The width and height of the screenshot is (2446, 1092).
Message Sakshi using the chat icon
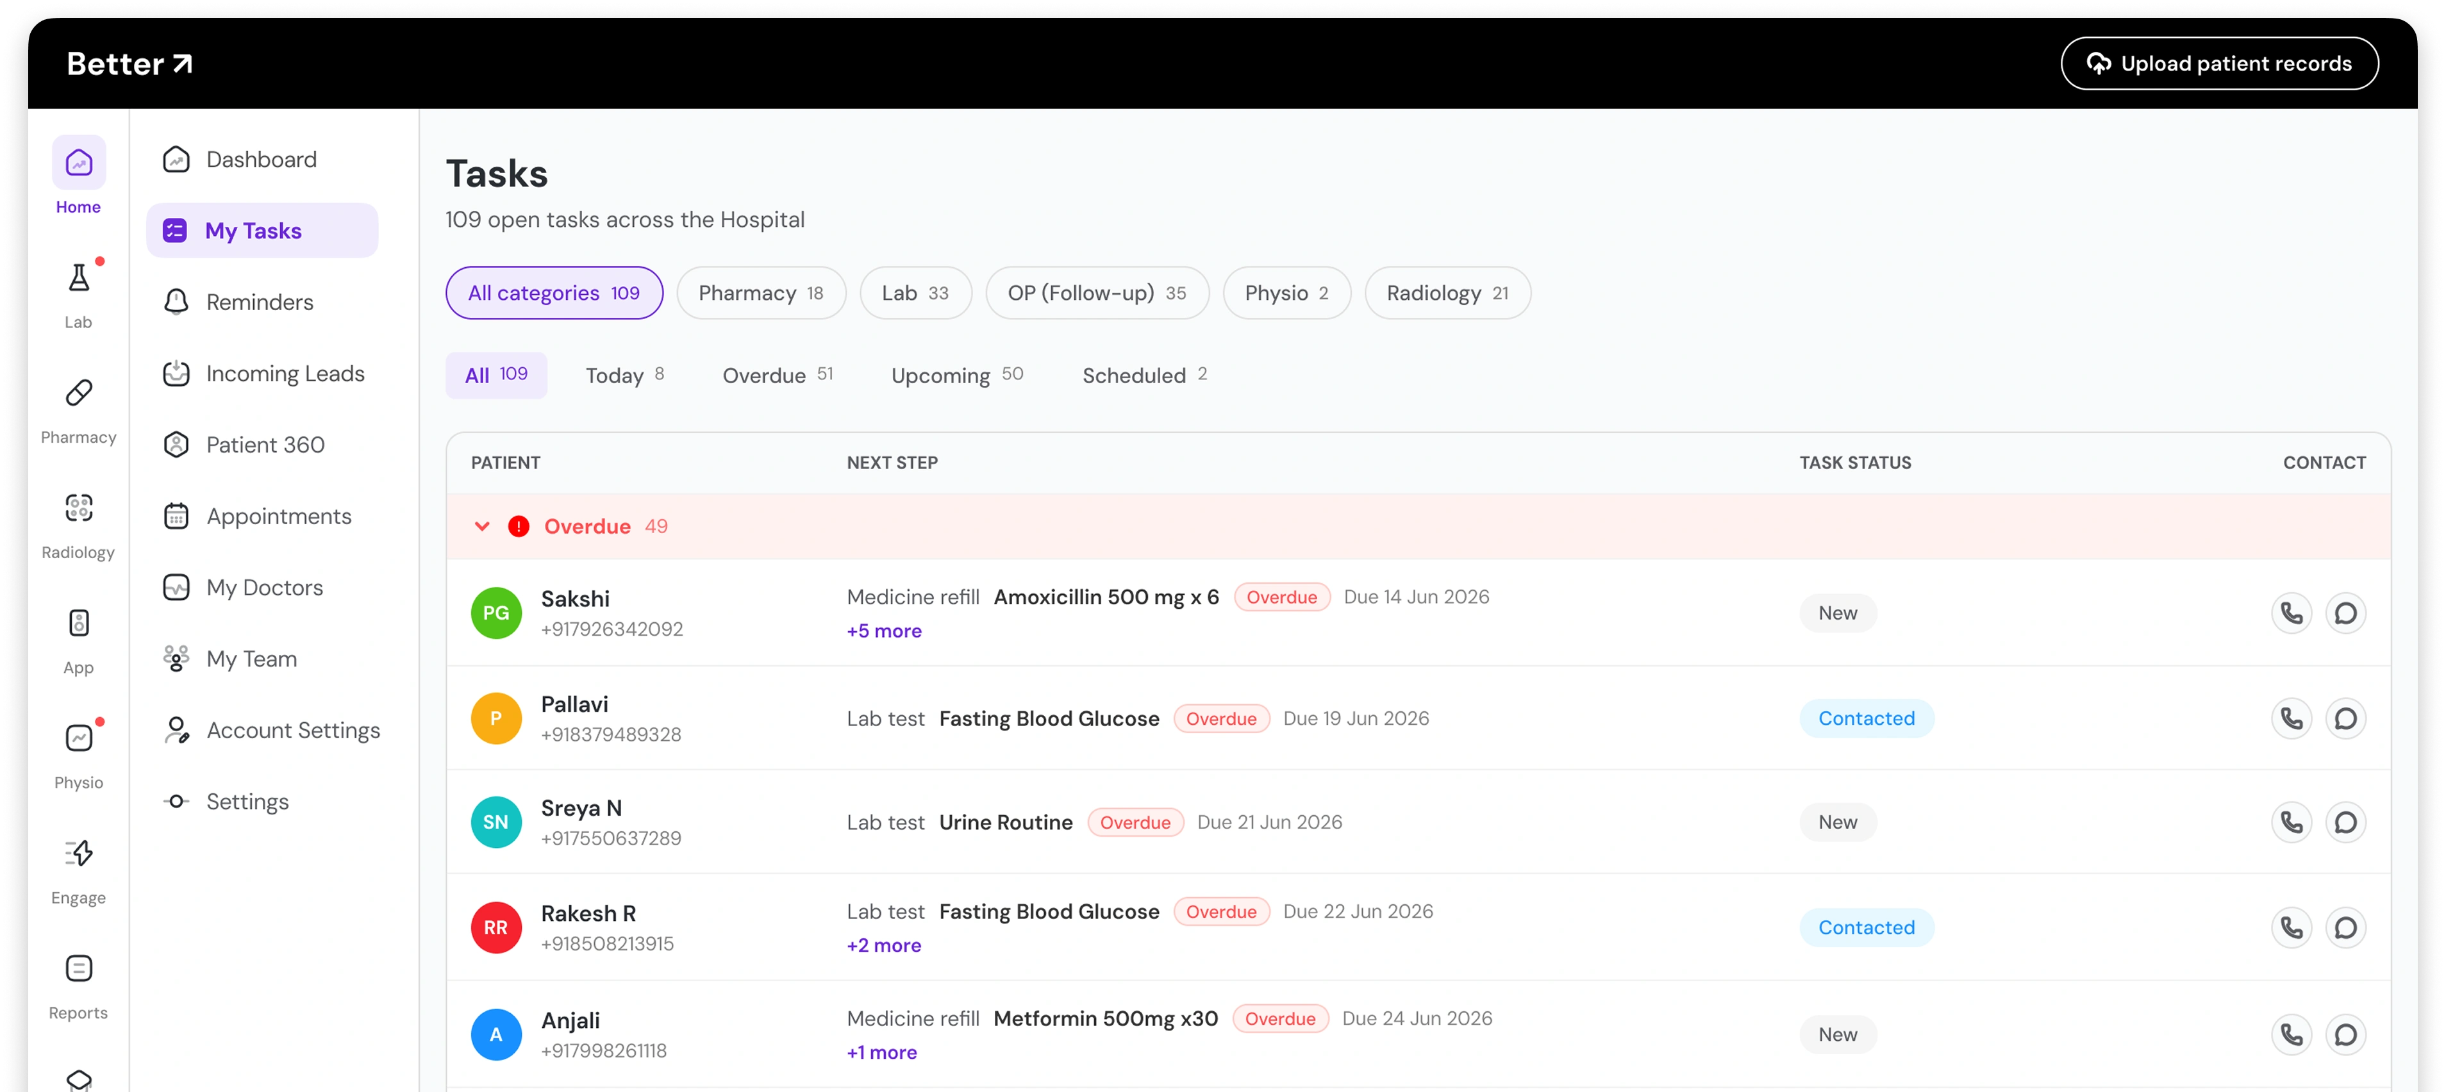2344,613
